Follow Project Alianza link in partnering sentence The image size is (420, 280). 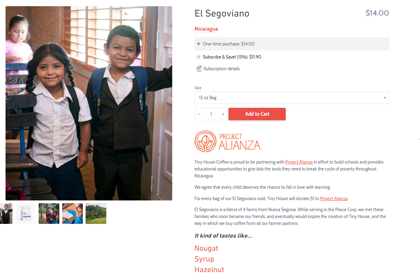[299, 162]
